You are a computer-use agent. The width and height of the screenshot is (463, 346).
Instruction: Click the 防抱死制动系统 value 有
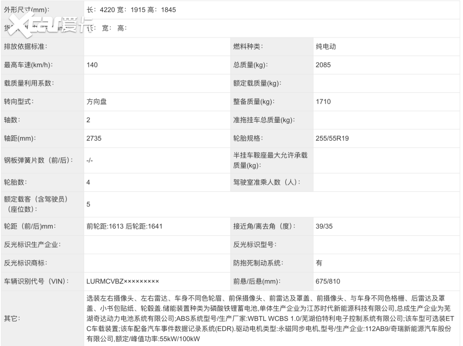click(x=319, y=263)
